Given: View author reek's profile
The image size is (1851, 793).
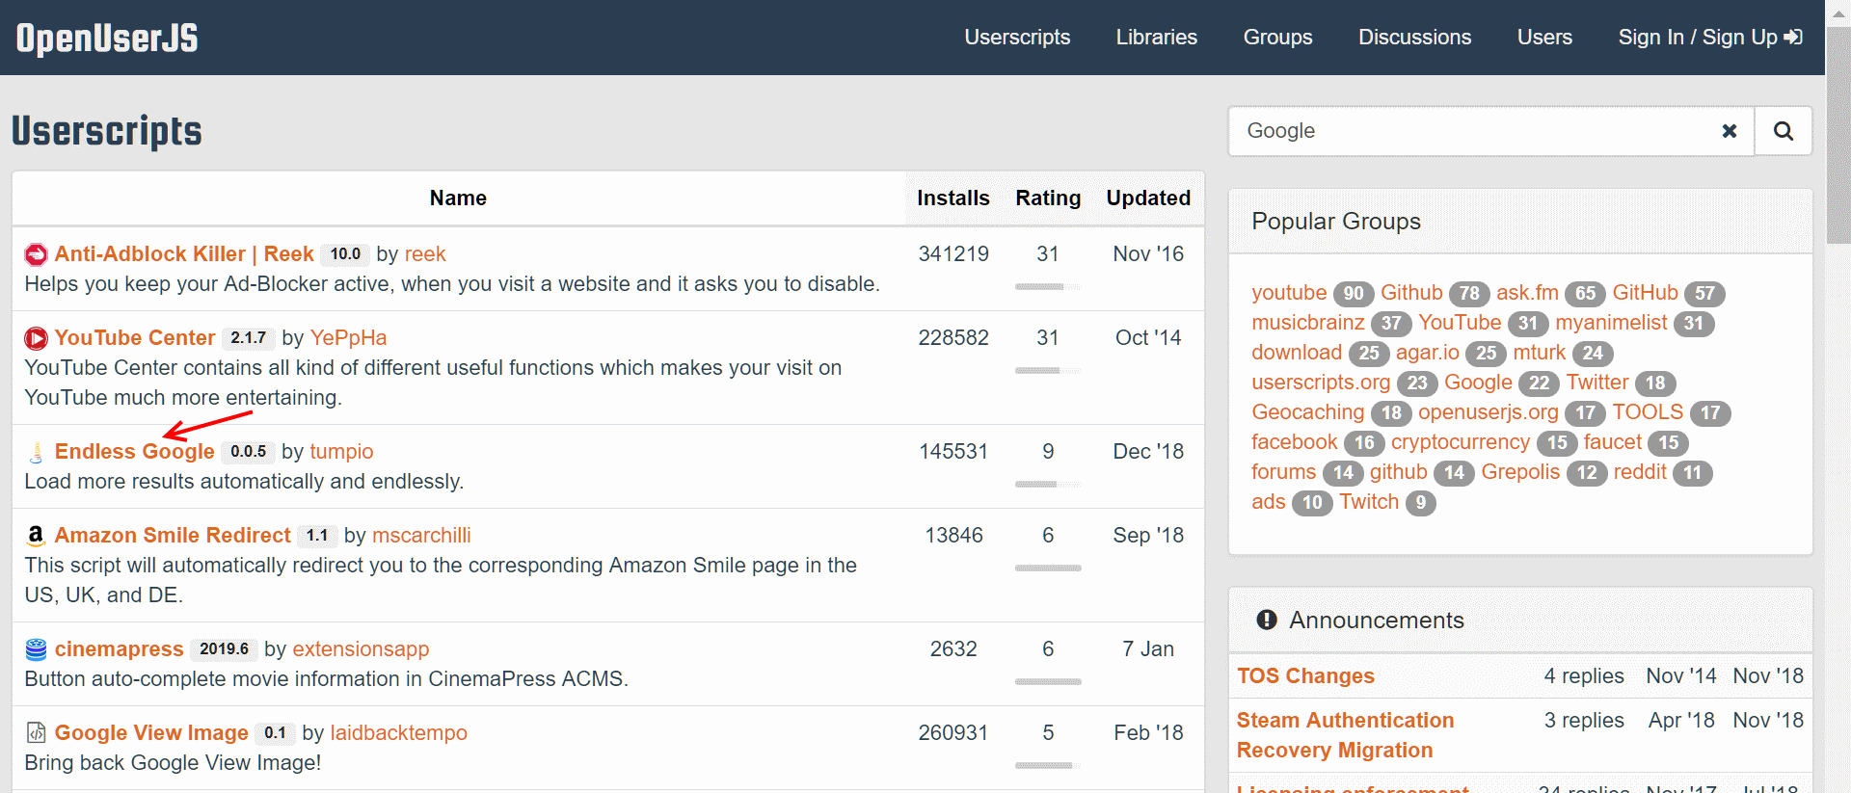Looking at the screenshot, I should 425,254.
